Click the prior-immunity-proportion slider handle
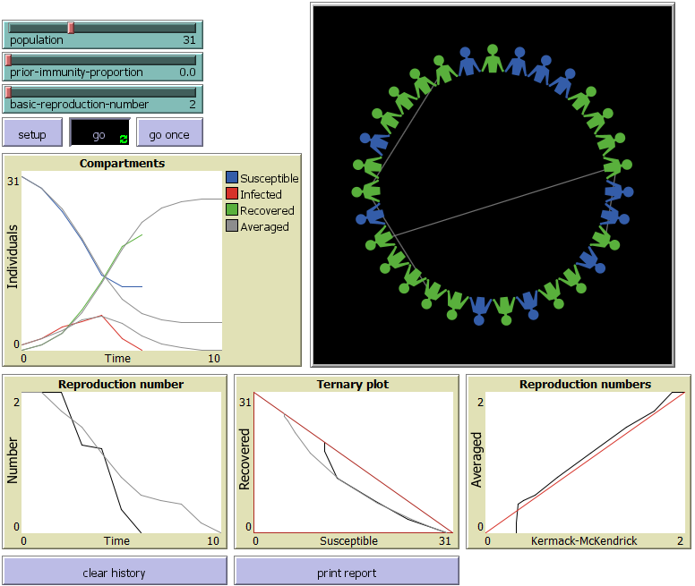Image resolution: width=695 pixels, height=586 pixels. pos(8,60)
